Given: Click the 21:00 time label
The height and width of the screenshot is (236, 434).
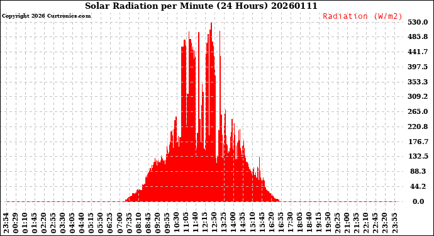Looking at the screenshot, I should tap(347, 223).
